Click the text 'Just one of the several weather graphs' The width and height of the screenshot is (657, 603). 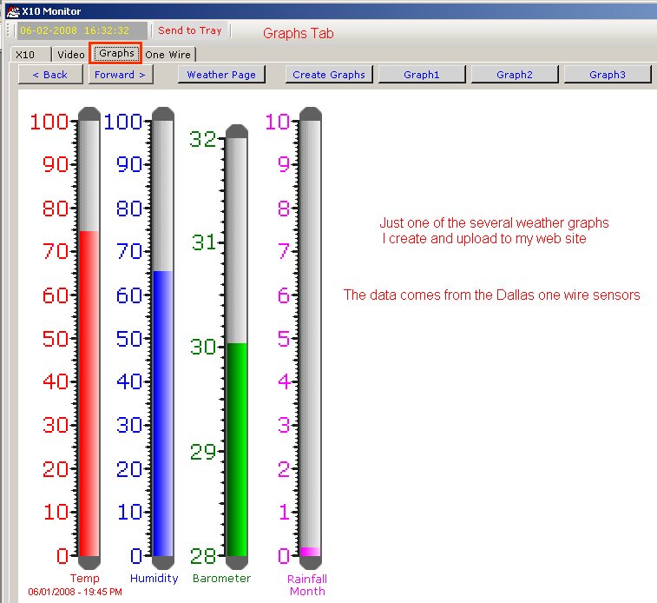coord(494,222)
